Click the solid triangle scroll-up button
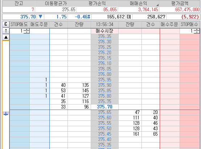The height and width of the screenshot is (149, 201). (6, 37)
